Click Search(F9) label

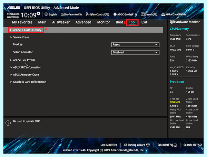pyautogui.click(x=151, y=14)
